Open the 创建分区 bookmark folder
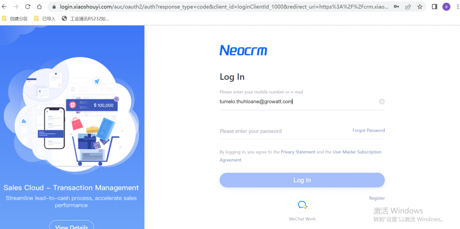The height and width of the screenshot is (229, 460). 15,19
